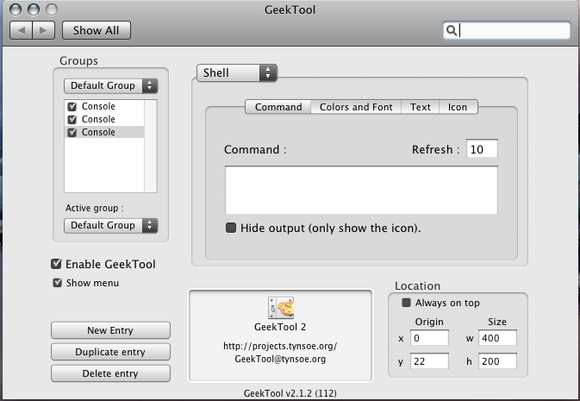Focus the search field in toolbar
Screen dimensions: 580x401
[507, 30]
